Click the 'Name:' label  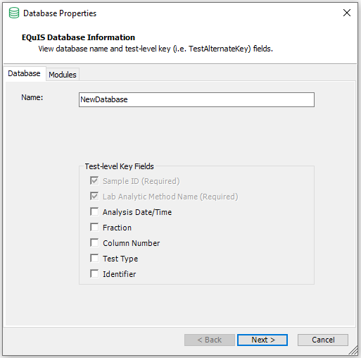(x=32, y=97)
